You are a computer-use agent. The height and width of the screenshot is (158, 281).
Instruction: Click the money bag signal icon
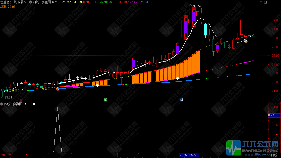(246, 41)
